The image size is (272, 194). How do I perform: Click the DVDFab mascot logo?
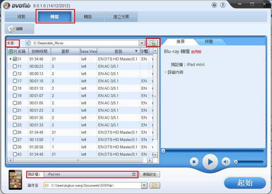click(x=7, y=5)
